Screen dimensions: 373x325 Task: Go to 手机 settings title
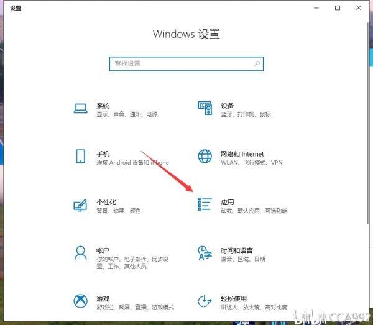tap(103, 154)
